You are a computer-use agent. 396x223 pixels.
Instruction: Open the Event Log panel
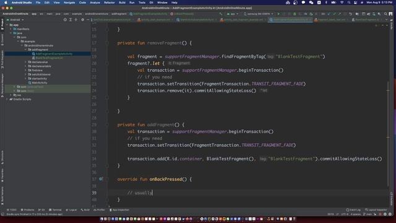coord(353,210)
